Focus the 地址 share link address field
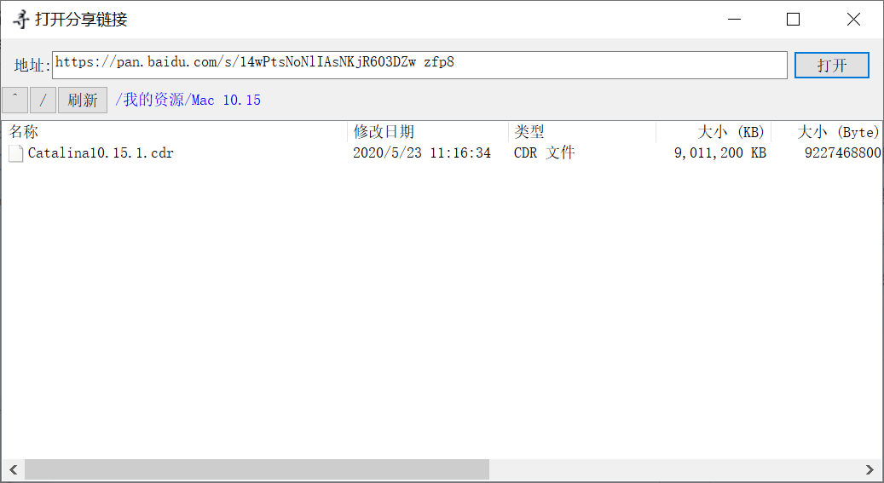The height and width of the screenshot is (483, 884). point(419,66)
